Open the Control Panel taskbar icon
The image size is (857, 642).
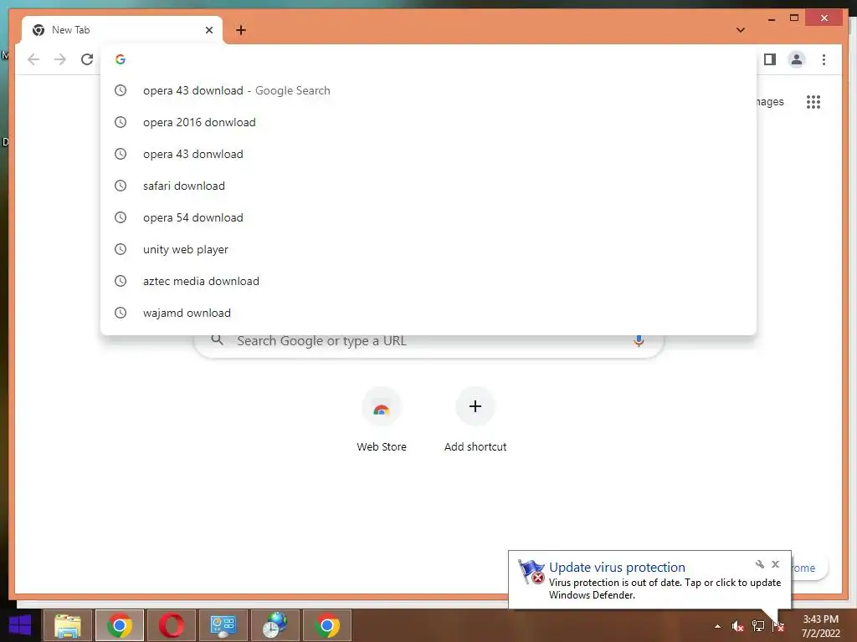point(223,625)
